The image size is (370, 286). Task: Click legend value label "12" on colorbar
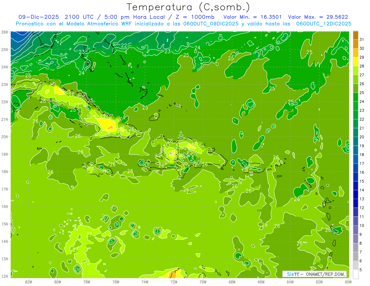[x=362, y=208]
